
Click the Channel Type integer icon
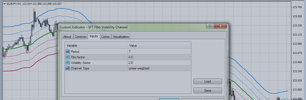pyautogui.click(x=68, y=68)
